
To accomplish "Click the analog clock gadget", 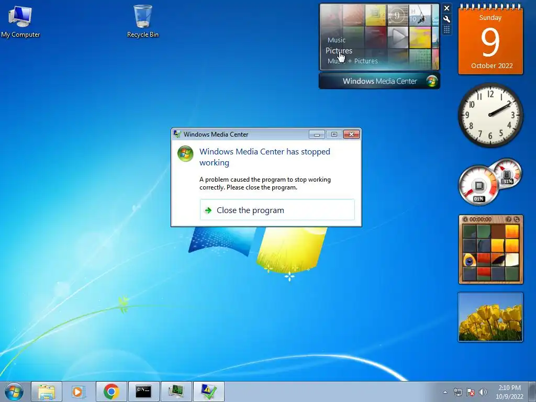I will (x=490, y=115).
